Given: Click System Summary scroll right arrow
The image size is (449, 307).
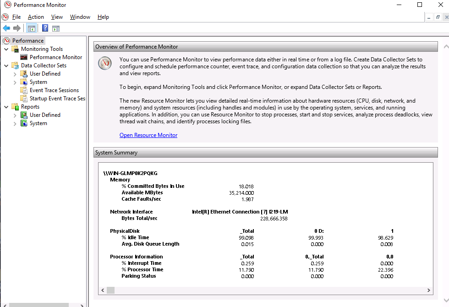Looking at the screenshot, I should pos(429,290).
